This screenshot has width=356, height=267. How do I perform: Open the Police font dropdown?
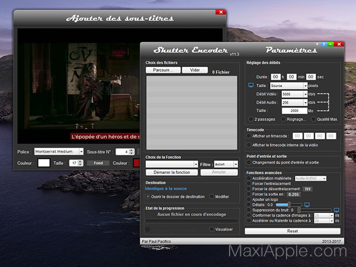[58, 151]
